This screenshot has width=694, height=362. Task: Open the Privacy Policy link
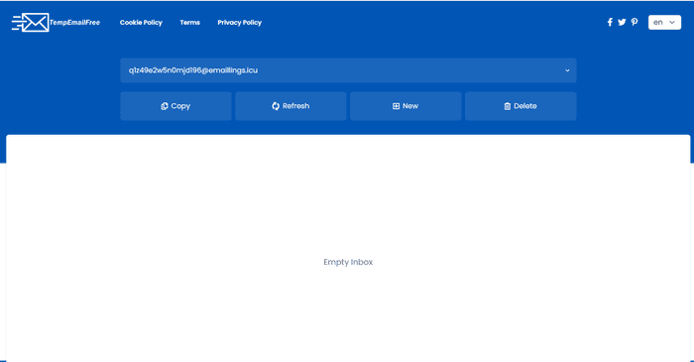point(240,22)
